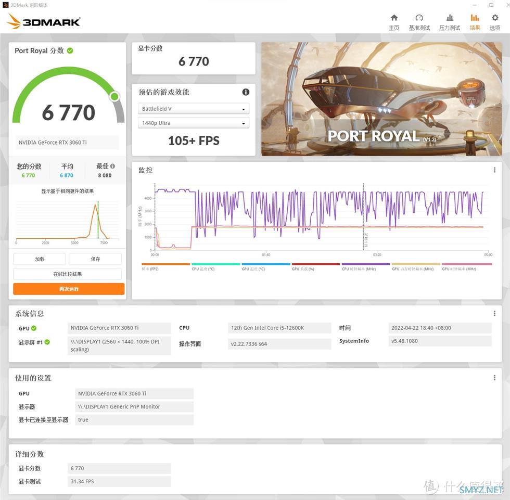Click the info icon beside 最佳 score
Image resolution: width=510 pixels, height=500 pixels.
point(112,166)
